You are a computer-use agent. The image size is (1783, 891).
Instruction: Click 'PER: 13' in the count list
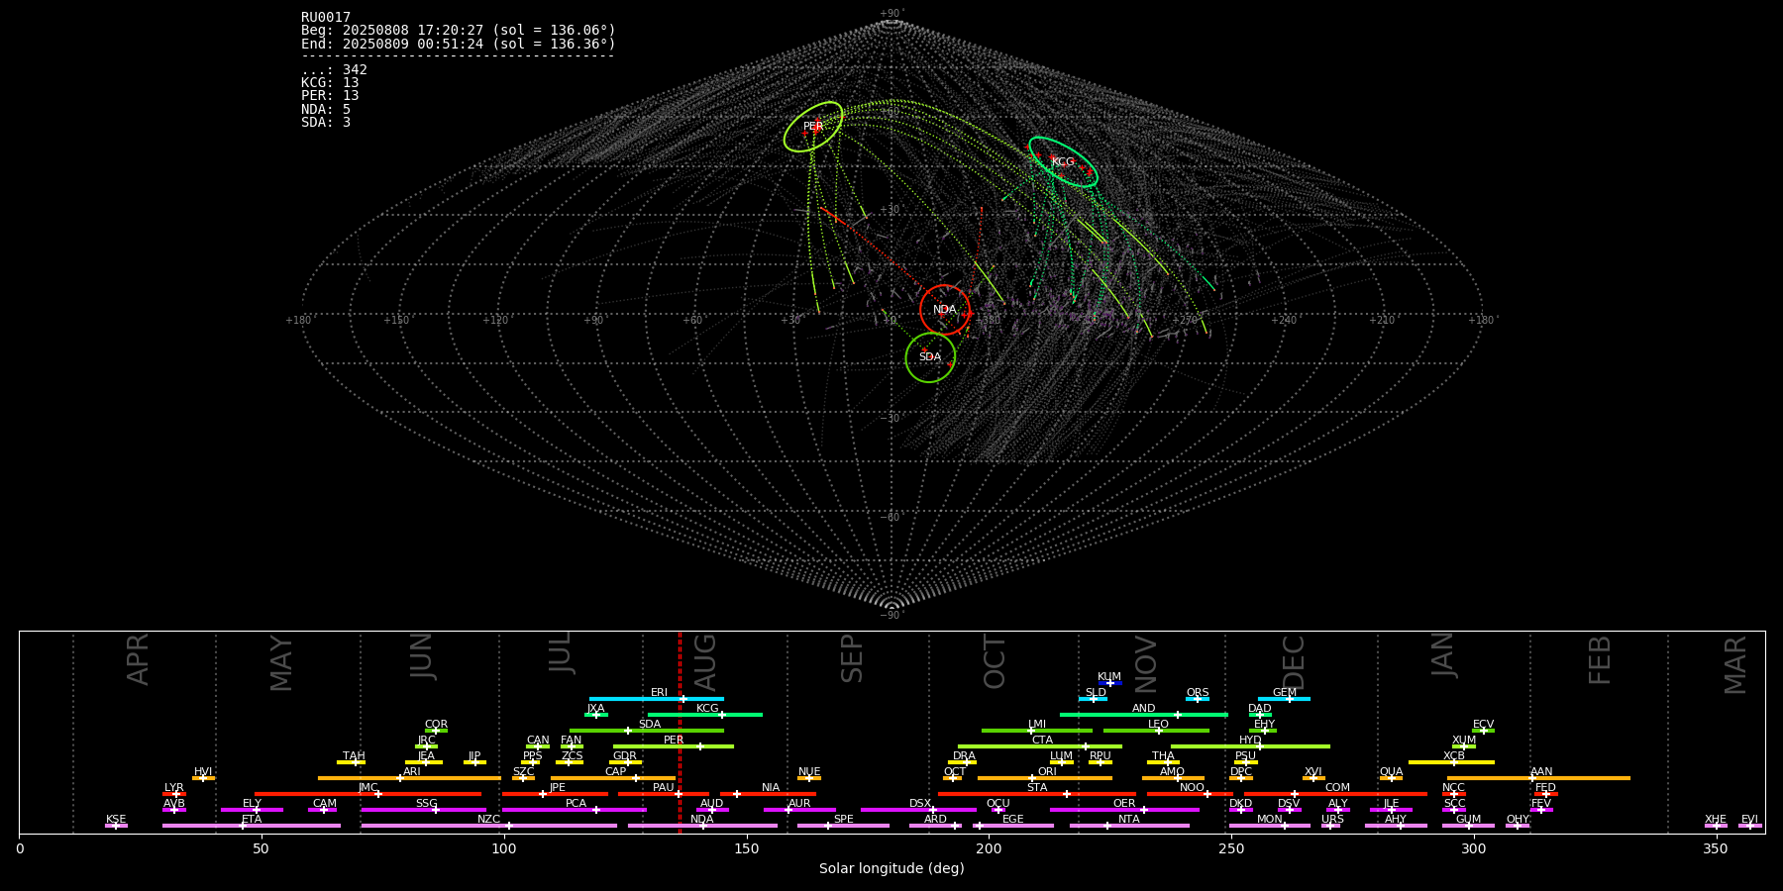point(330,96)
